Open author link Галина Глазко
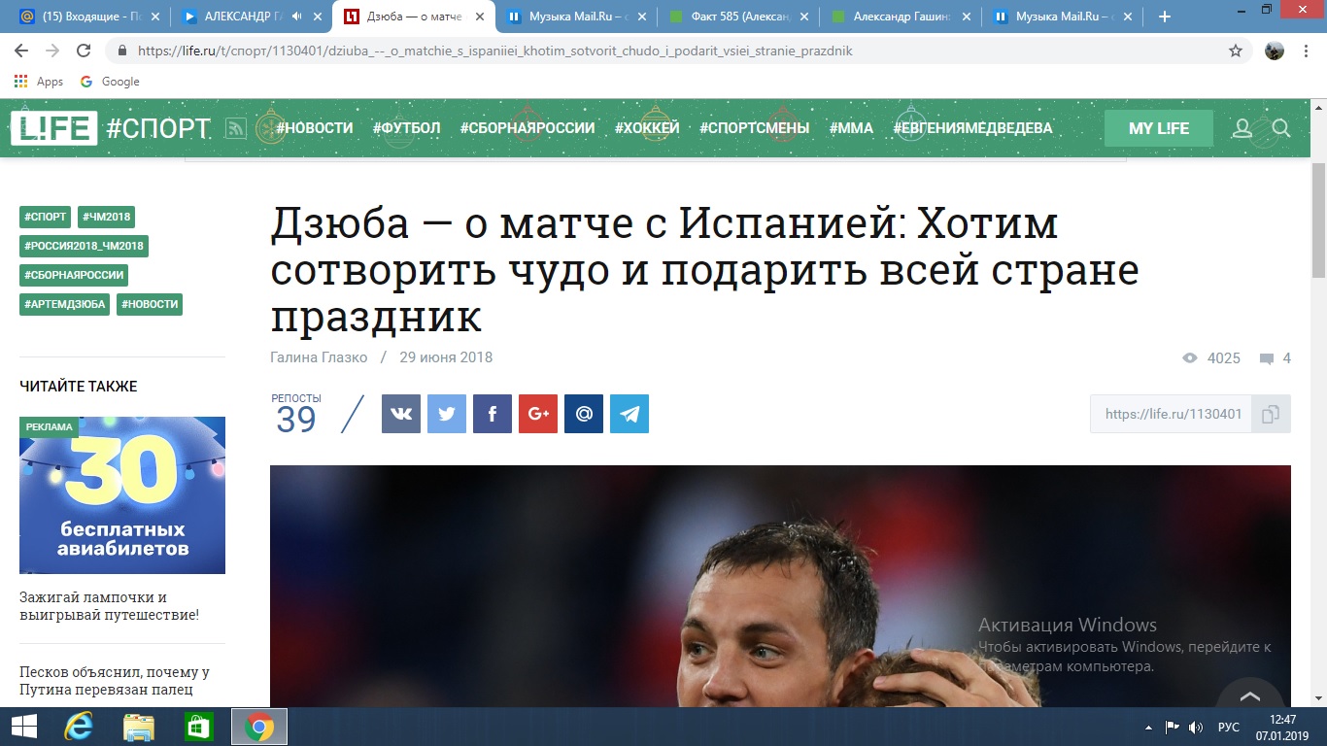The image size is (1327, 746). click(319, 357)
